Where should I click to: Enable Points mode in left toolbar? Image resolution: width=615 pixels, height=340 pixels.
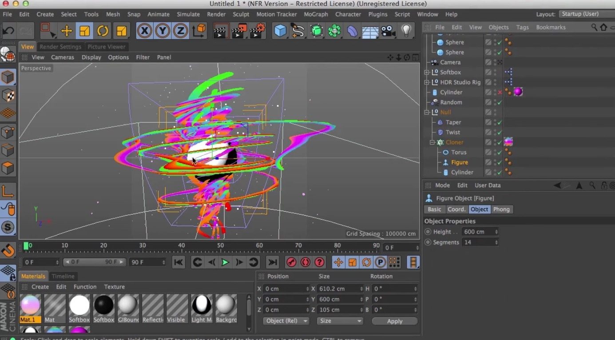8,132
